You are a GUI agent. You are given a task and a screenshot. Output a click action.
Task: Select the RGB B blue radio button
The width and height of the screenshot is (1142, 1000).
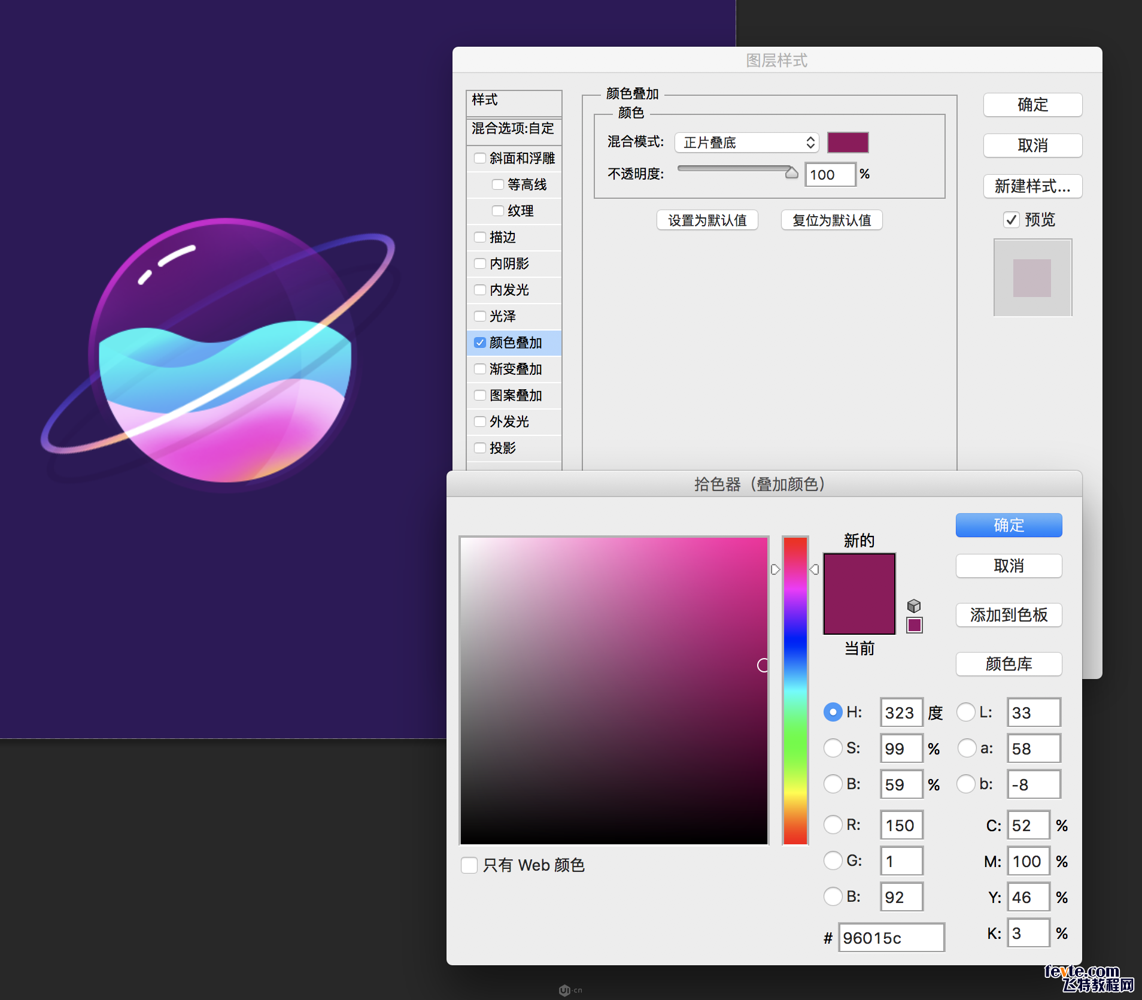[833, 896]
